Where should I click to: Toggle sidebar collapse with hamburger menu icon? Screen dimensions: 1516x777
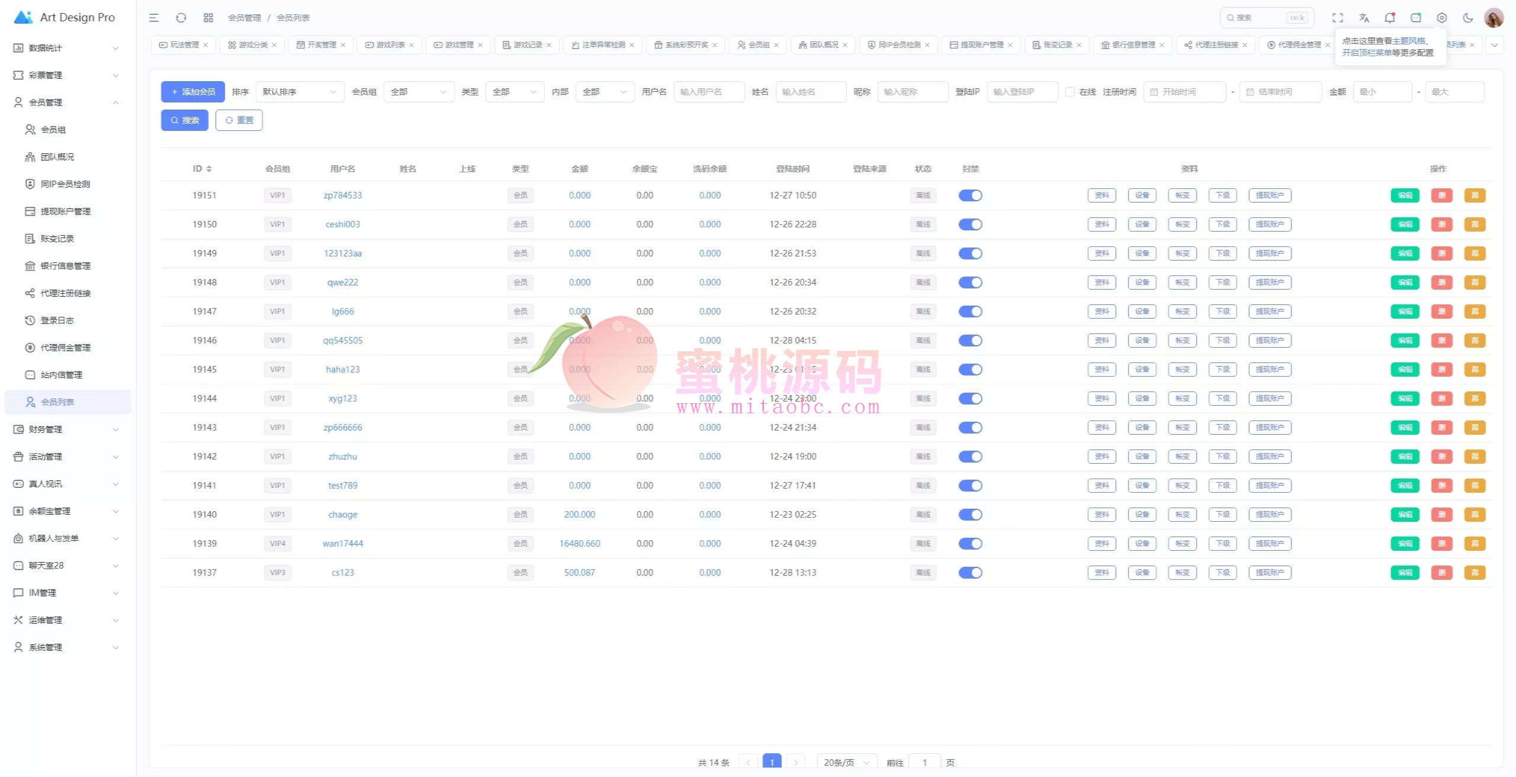point(154,18)
